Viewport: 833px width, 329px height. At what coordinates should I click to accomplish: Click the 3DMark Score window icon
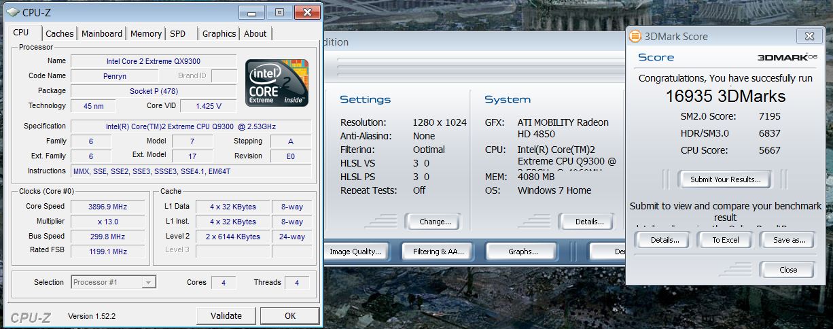(635, 37)
